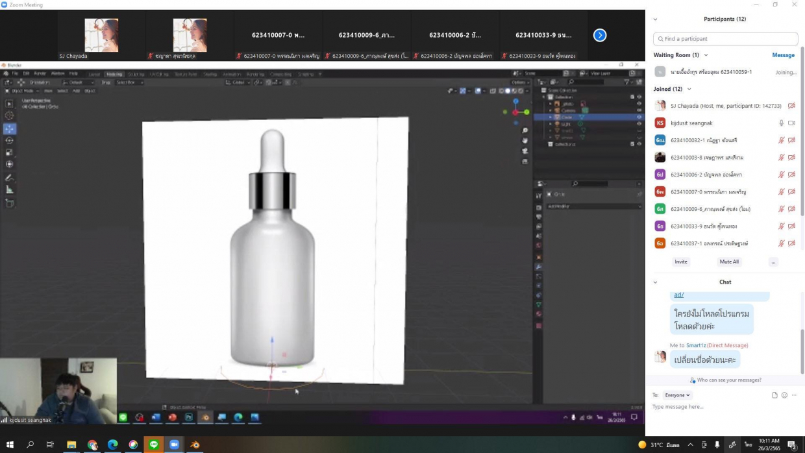Collapse the Joined participants list
Screen dimensions: 805x453
(689, 89)
